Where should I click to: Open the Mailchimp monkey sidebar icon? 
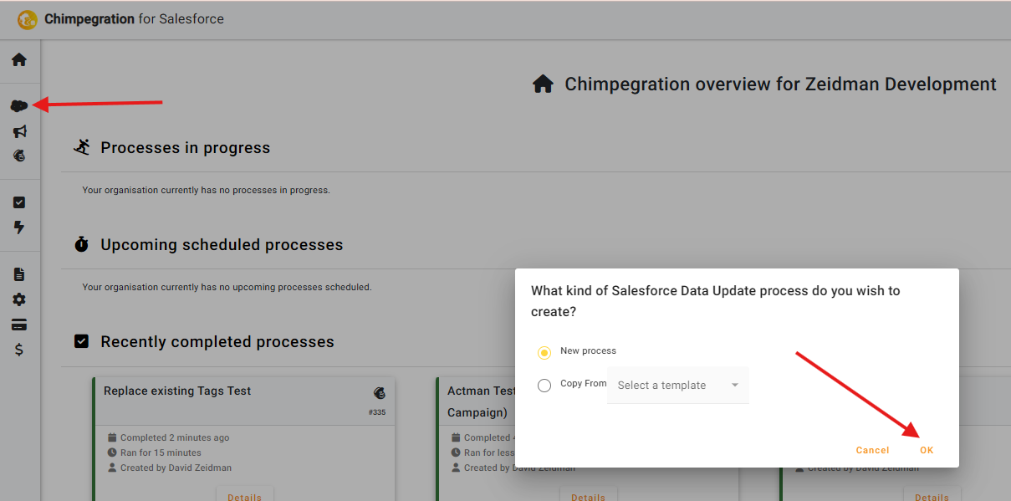click(x=19, y=156)
